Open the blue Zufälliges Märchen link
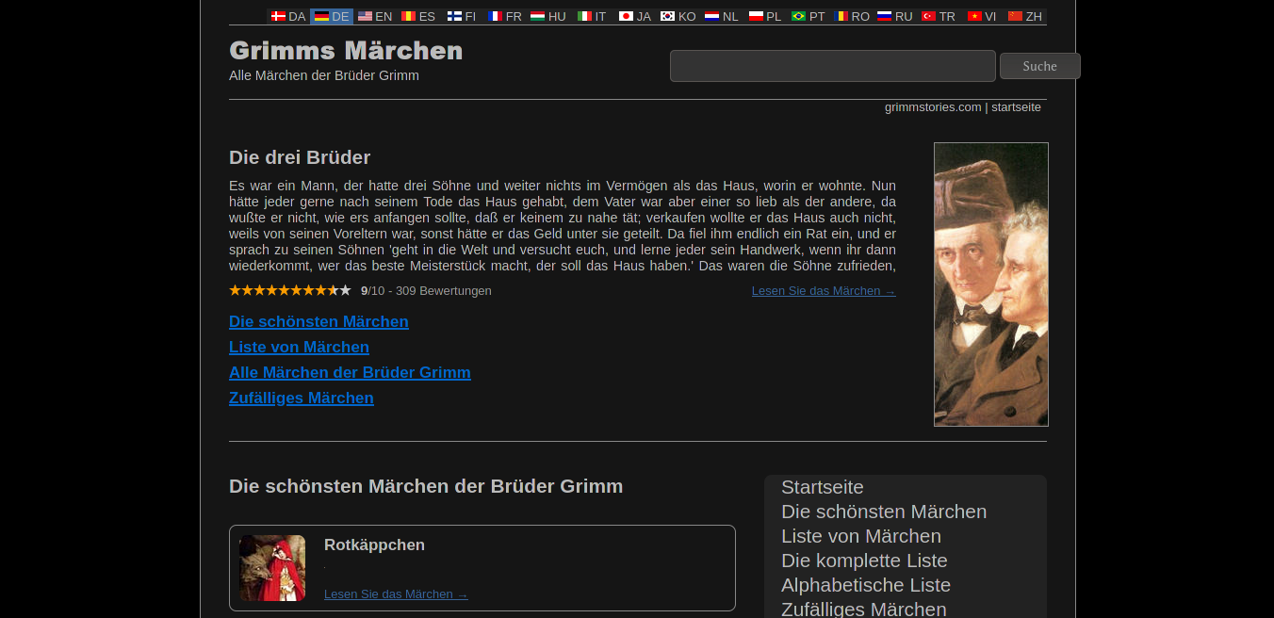 click(x=302, y=398)
